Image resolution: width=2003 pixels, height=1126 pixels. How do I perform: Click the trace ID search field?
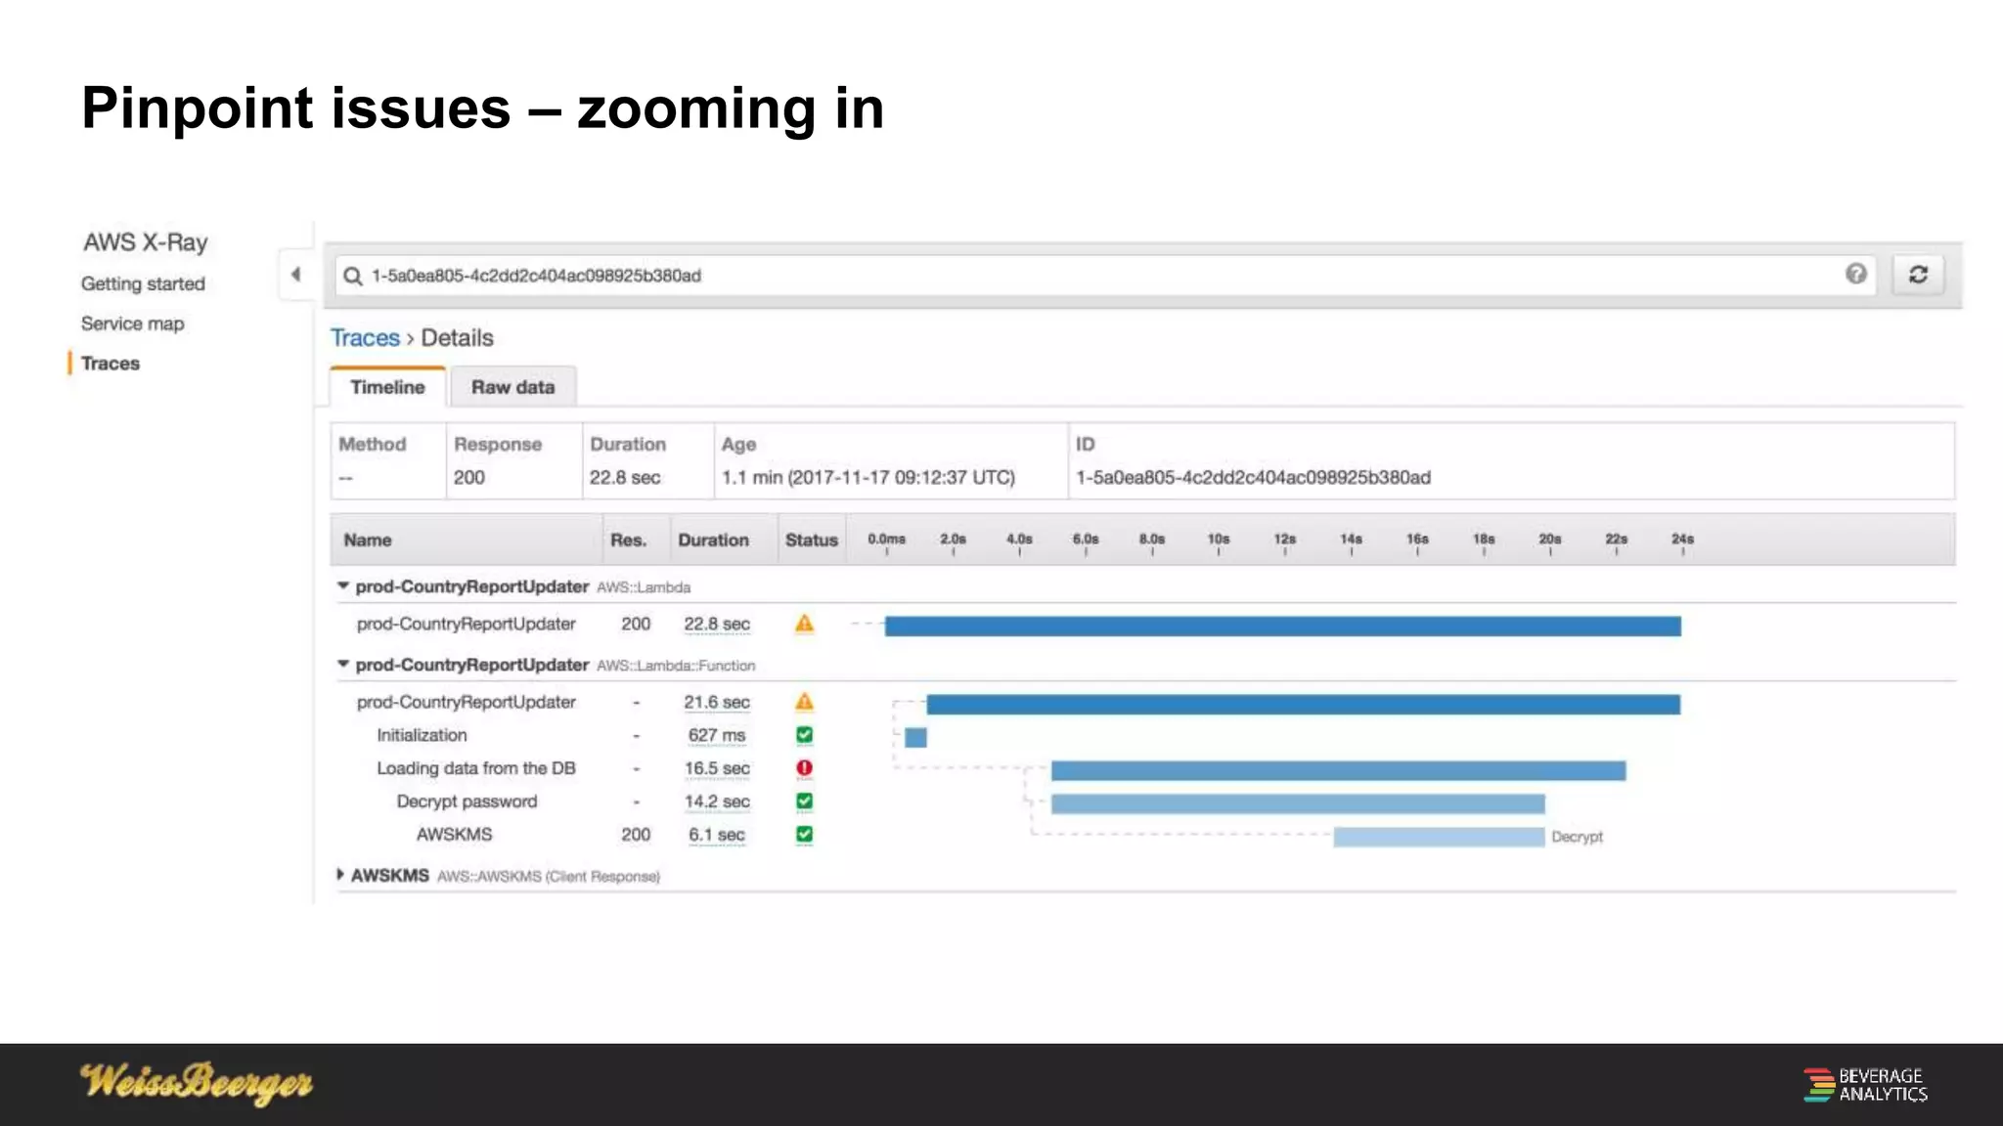coord(1105,276)
